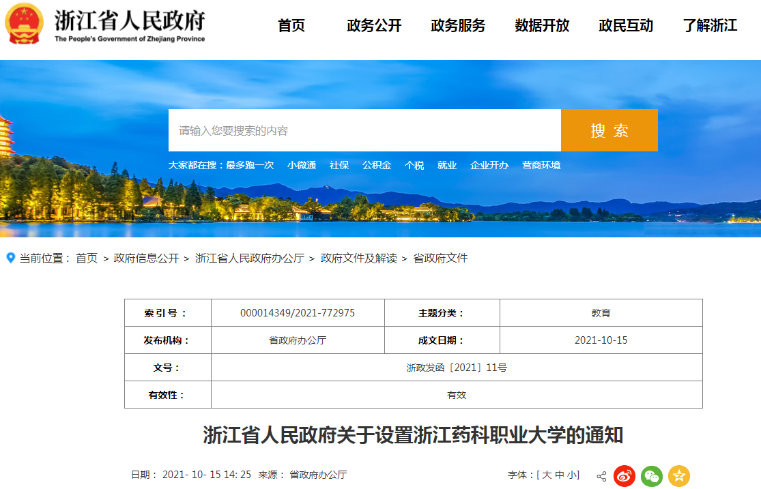Screen dimensions: 761x489
Task: Switch to the 数据开放 tab
Action: (x=542, y=26)
